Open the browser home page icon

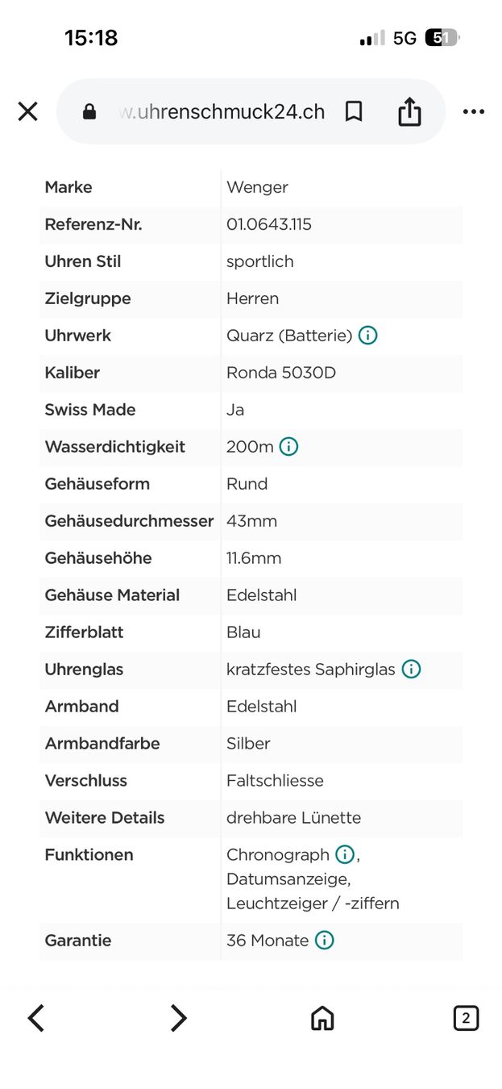322,1018
